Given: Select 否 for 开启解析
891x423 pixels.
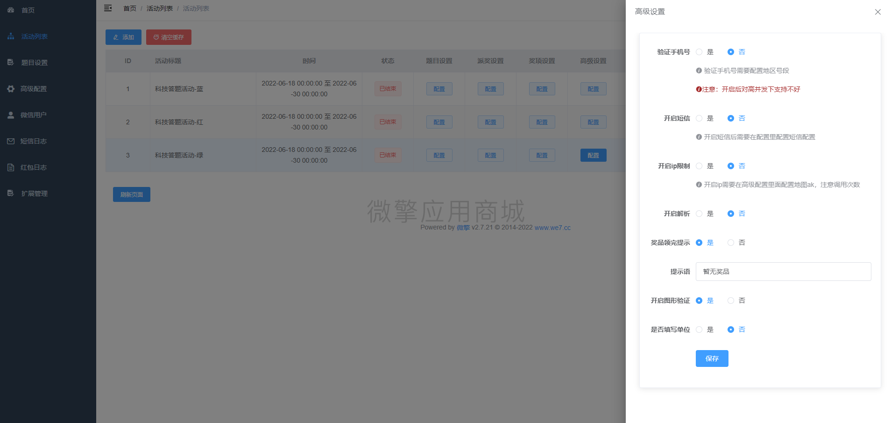Looking at the screenshot, I should pos(731,214).
